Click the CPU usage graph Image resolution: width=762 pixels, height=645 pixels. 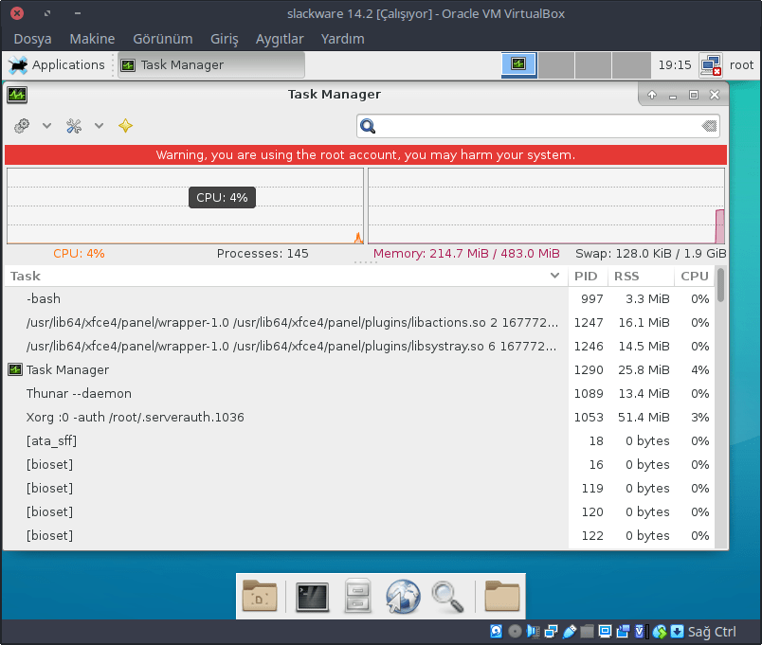click(x=185, y=206)
